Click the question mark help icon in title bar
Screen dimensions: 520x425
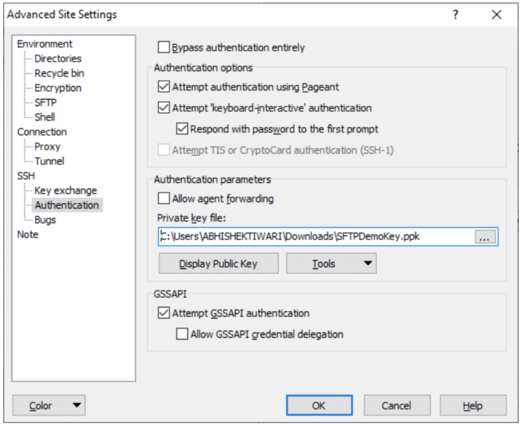pos(455,14)
